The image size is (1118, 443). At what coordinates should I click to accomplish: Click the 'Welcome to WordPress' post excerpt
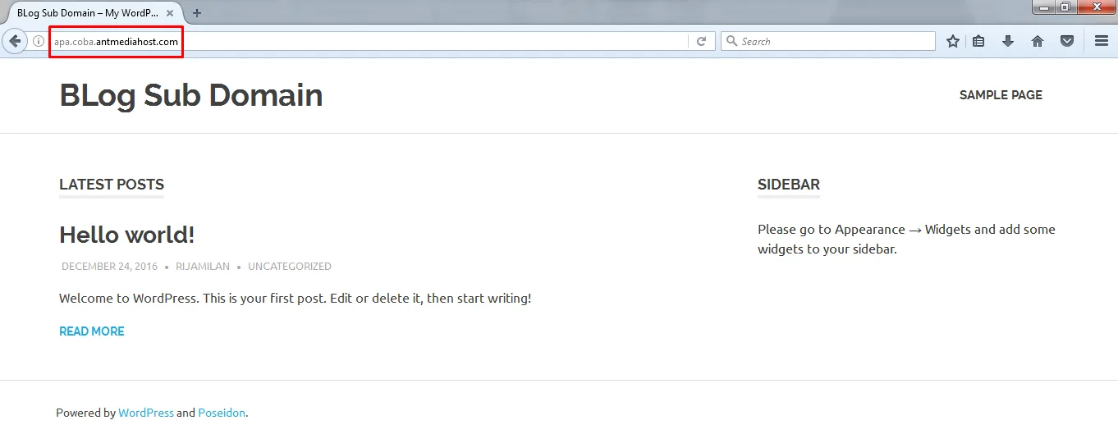click(x=296, y=299)
